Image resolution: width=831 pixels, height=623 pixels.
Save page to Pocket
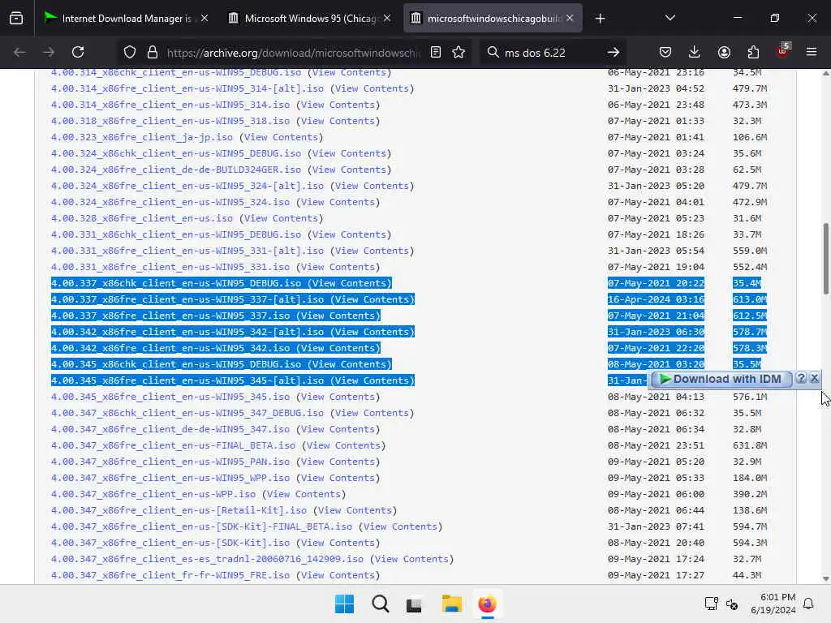coord(665,52)
